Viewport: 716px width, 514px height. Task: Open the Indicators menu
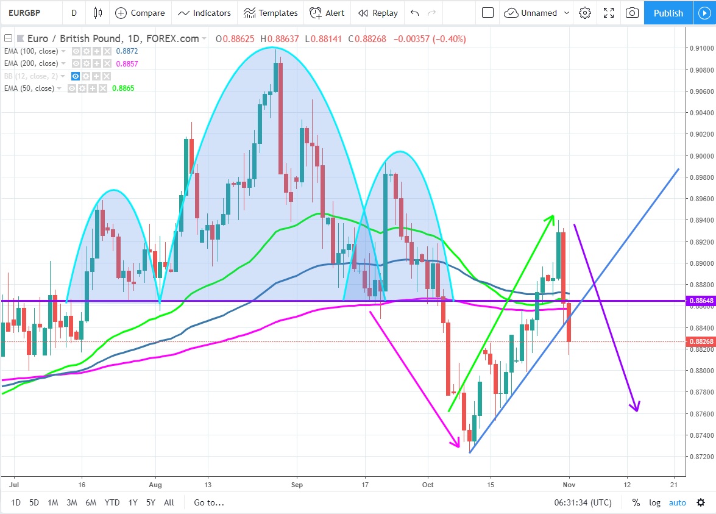pos(204,13)
